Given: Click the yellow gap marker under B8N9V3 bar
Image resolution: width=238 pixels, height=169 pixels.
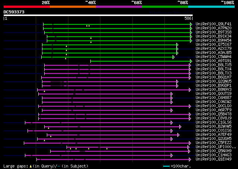Looking at the screenshot, I should [x=44, y=91].
